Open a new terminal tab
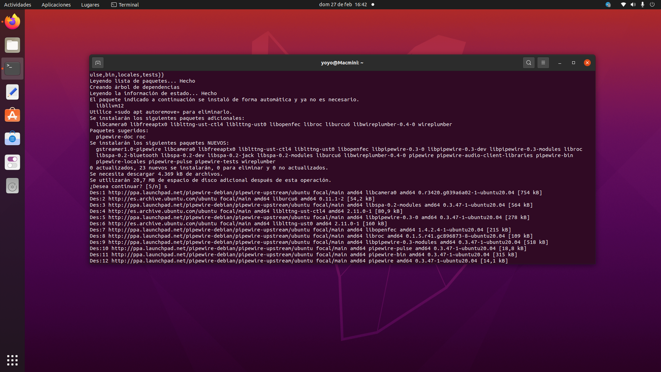The height and width of the screenshot is (372, 661). pyautogui.click(x=98, y=63)
